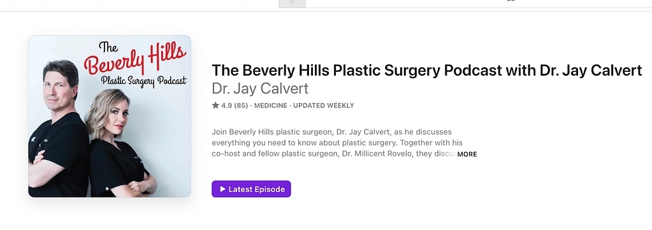Click the Plastic Surgery Podcast cover text
The image size is (652, 230).
[x=144, y=81]
